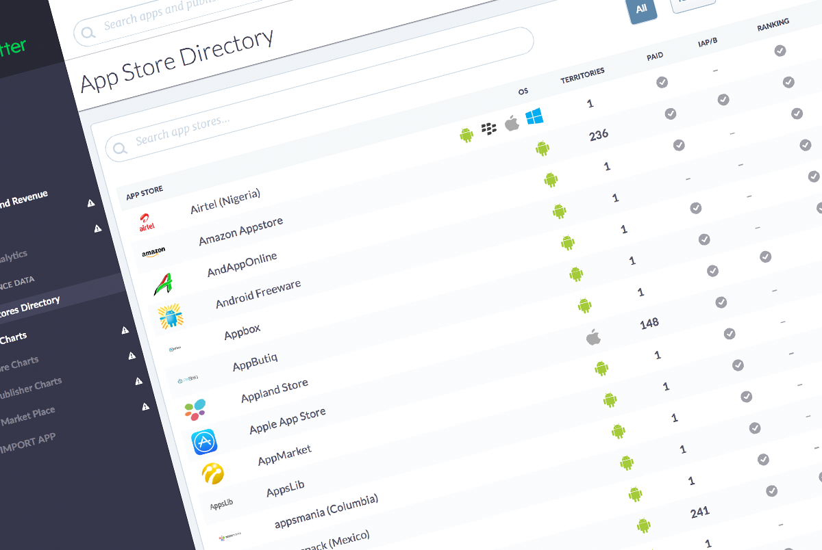Click the Android icon in AndAppOnline row
822x550 pixels.
(551, 179)
